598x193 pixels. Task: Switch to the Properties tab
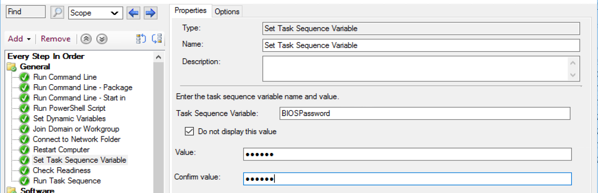(190, 10)
